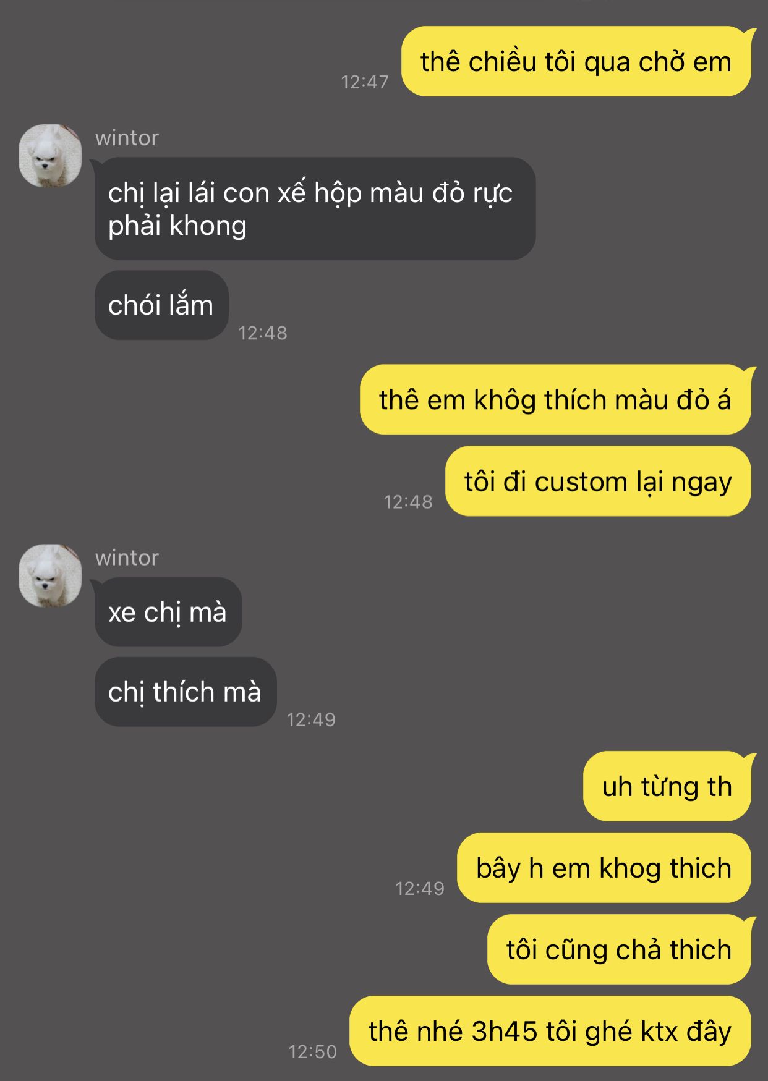Viewport: 768px width, 1081px height.
Task: Tap the 'xe chị mà' bubble
Action: 168,612
